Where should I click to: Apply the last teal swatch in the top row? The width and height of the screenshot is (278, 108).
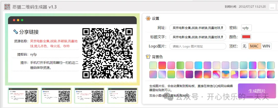coord(271,65)
